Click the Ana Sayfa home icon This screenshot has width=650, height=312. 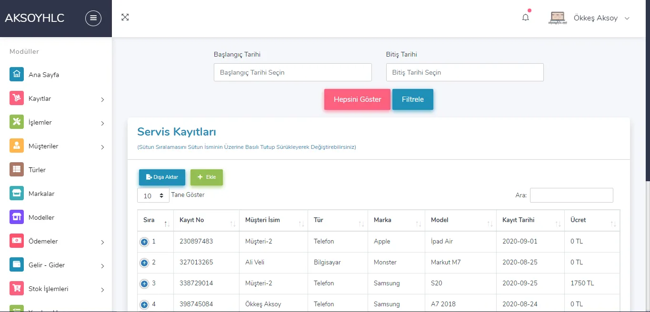click(17, 75)
